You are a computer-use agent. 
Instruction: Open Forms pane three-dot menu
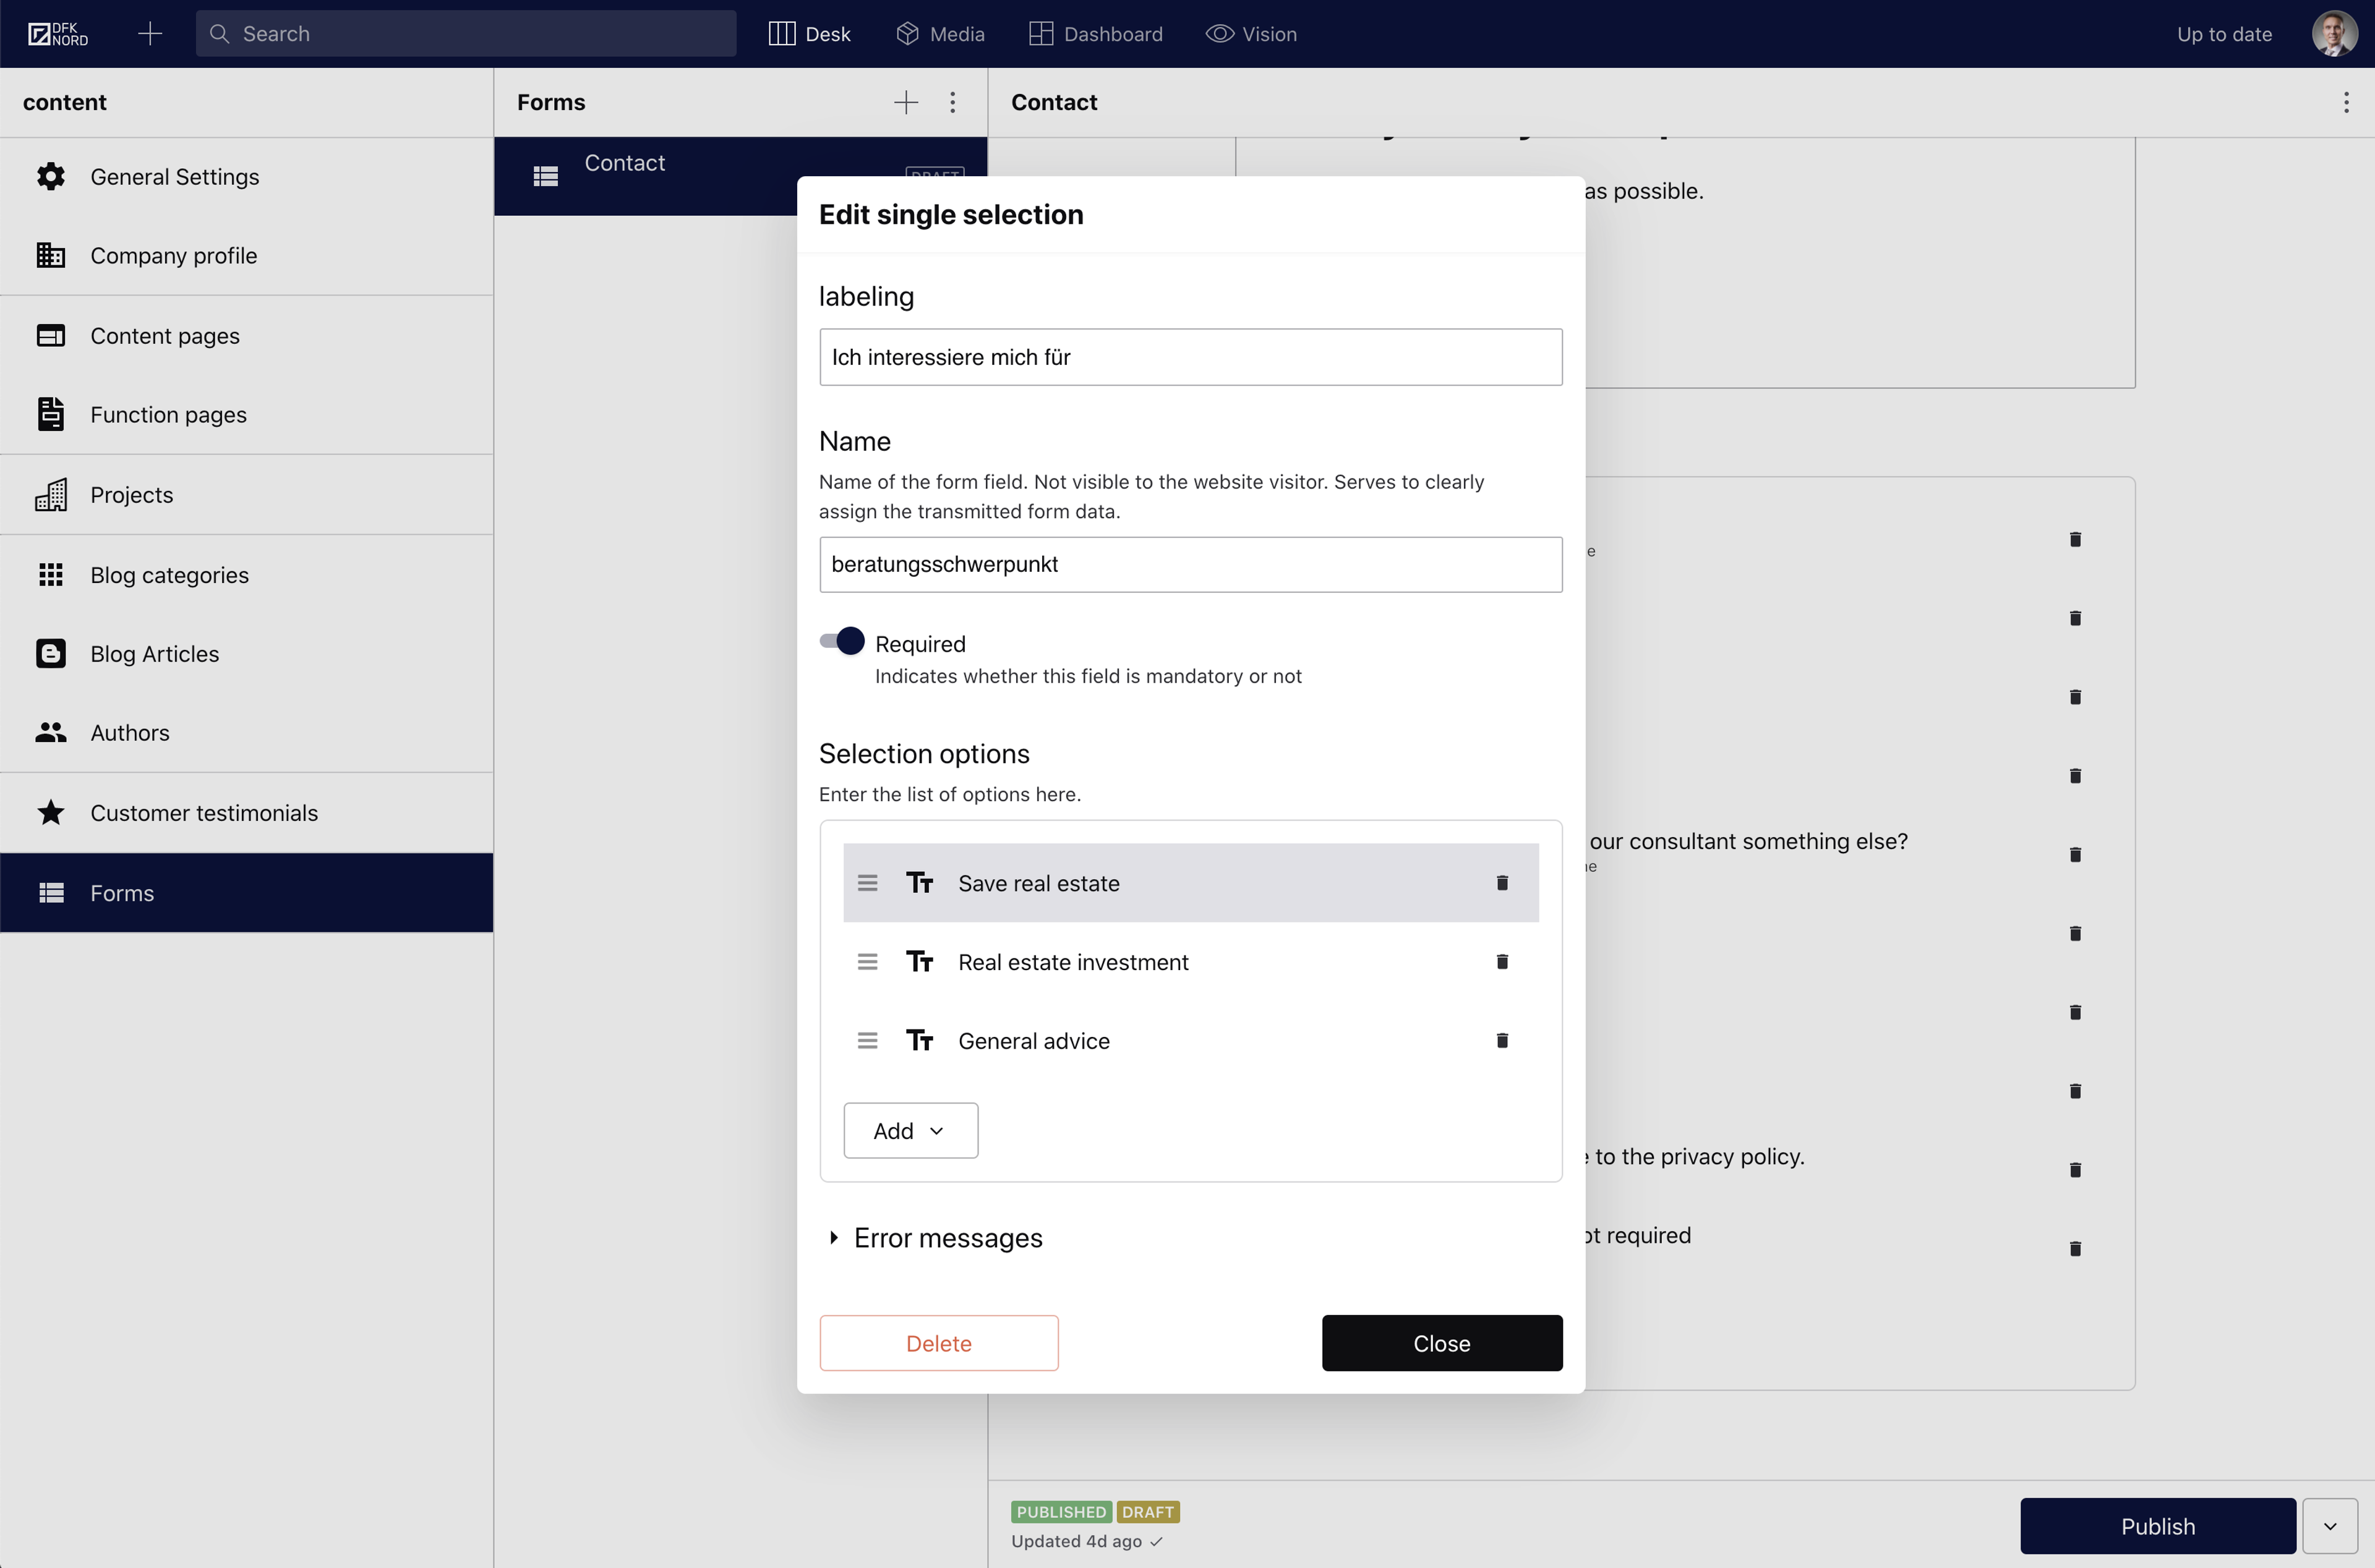[952, 102]
